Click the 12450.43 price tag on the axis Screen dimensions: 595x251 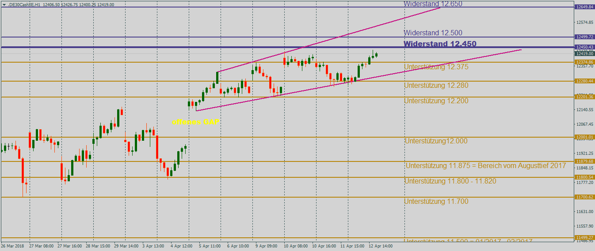pos(584,47)
